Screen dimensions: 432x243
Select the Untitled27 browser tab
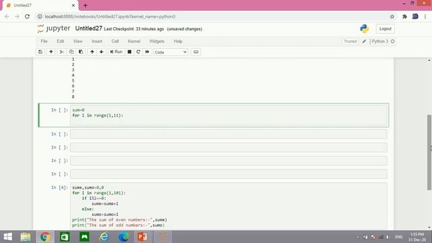pyautogui.click(x=40, y=5)
